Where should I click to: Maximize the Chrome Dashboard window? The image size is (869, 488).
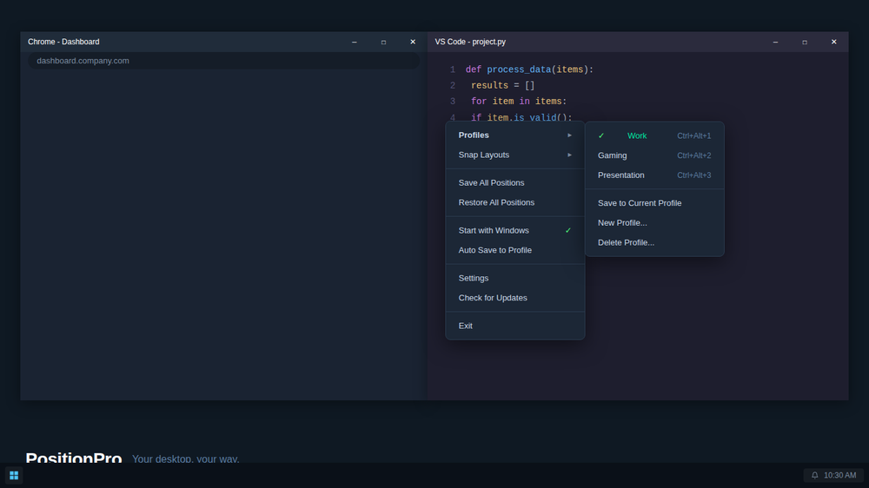[x=383, y=42]
